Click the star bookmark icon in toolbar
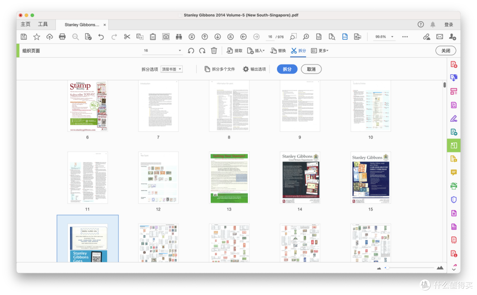This screenshot has height=295, width=477. 37,37
